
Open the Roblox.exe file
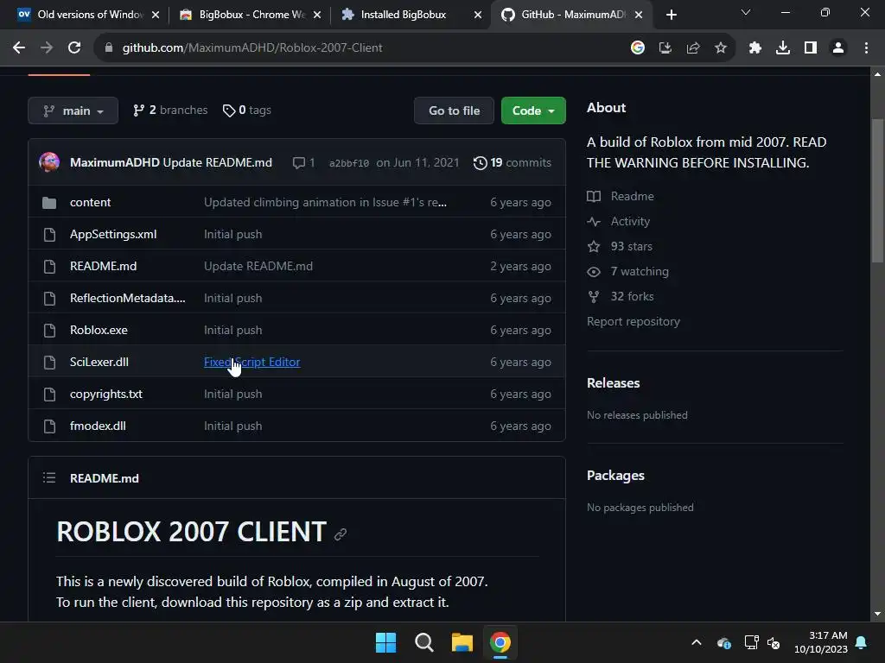99,330
